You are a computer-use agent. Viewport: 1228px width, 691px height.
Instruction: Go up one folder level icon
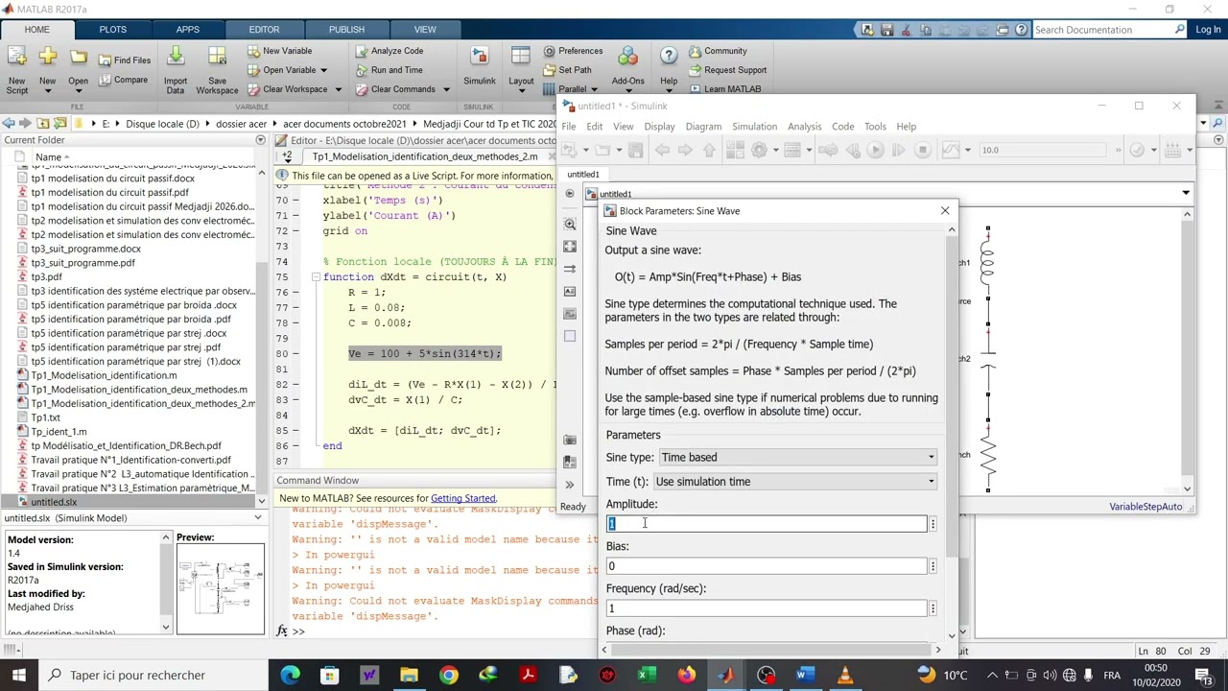tap(43, 123)
